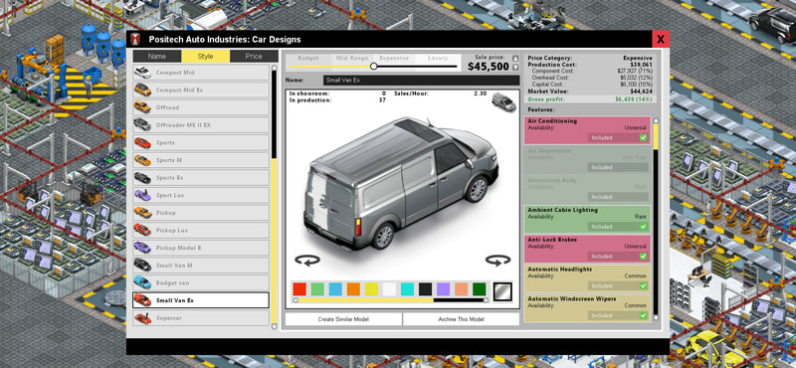Click the orange Pickup truck icon

click(x=142, y=213)
